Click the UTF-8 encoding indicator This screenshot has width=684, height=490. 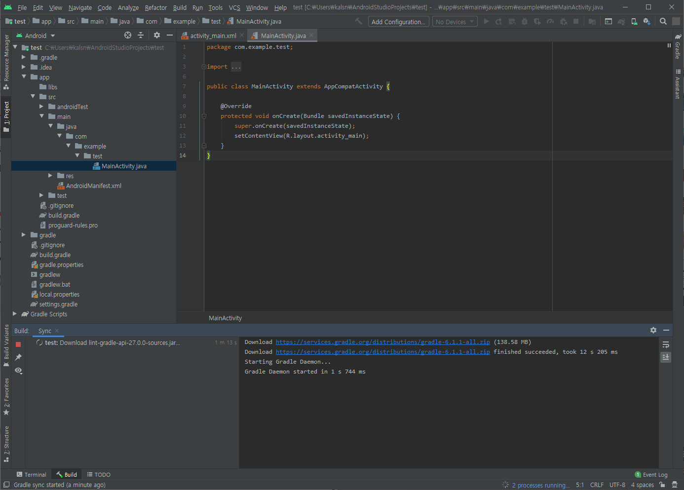[x=617, y=485]
